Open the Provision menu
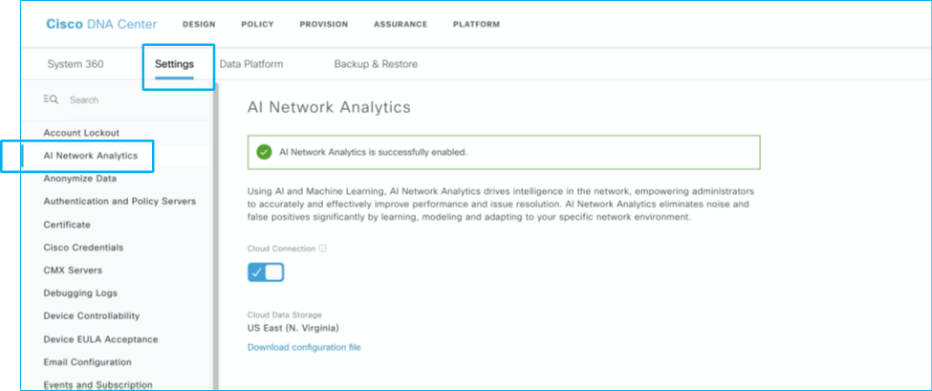 [323, 24]
